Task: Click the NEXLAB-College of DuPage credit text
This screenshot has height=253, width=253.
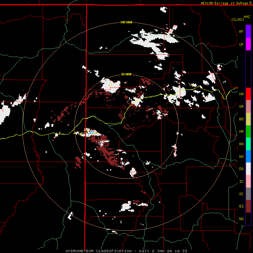Action: (x=224, y=3)
